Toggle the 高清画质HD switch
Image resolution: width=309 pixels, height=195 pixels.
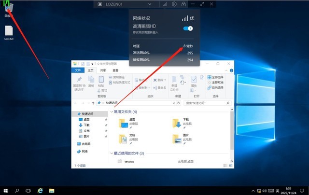click(x=188, y=28)
